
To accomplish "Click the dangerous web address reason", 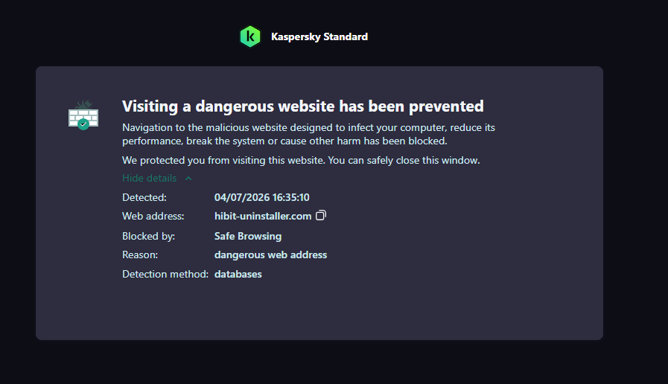I will coord(270,255).
